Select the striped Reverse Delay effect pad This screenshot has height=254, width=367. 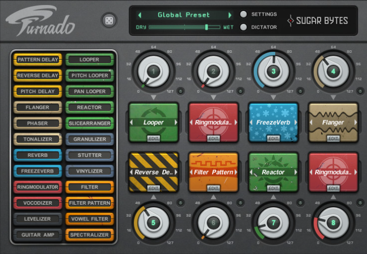coord(154,172)
